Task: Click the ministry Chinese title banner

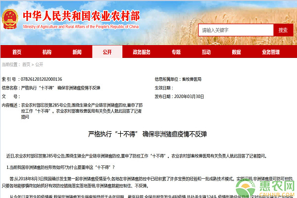Action: (81, 16)
